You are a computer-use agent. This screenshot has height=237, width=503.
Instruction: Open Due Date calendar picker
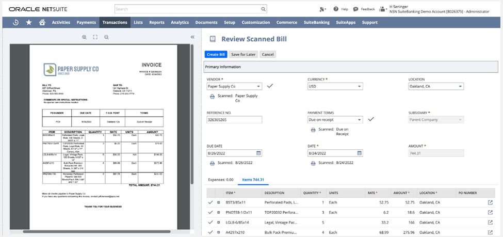coord(258,153)
